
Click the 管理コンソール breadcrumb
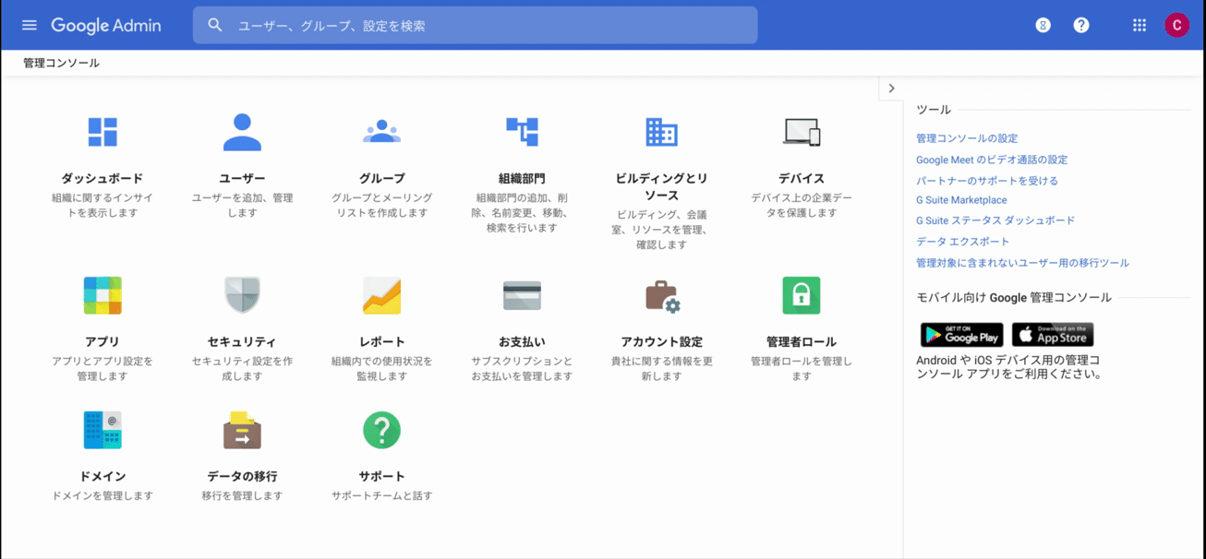coord(62,63)
